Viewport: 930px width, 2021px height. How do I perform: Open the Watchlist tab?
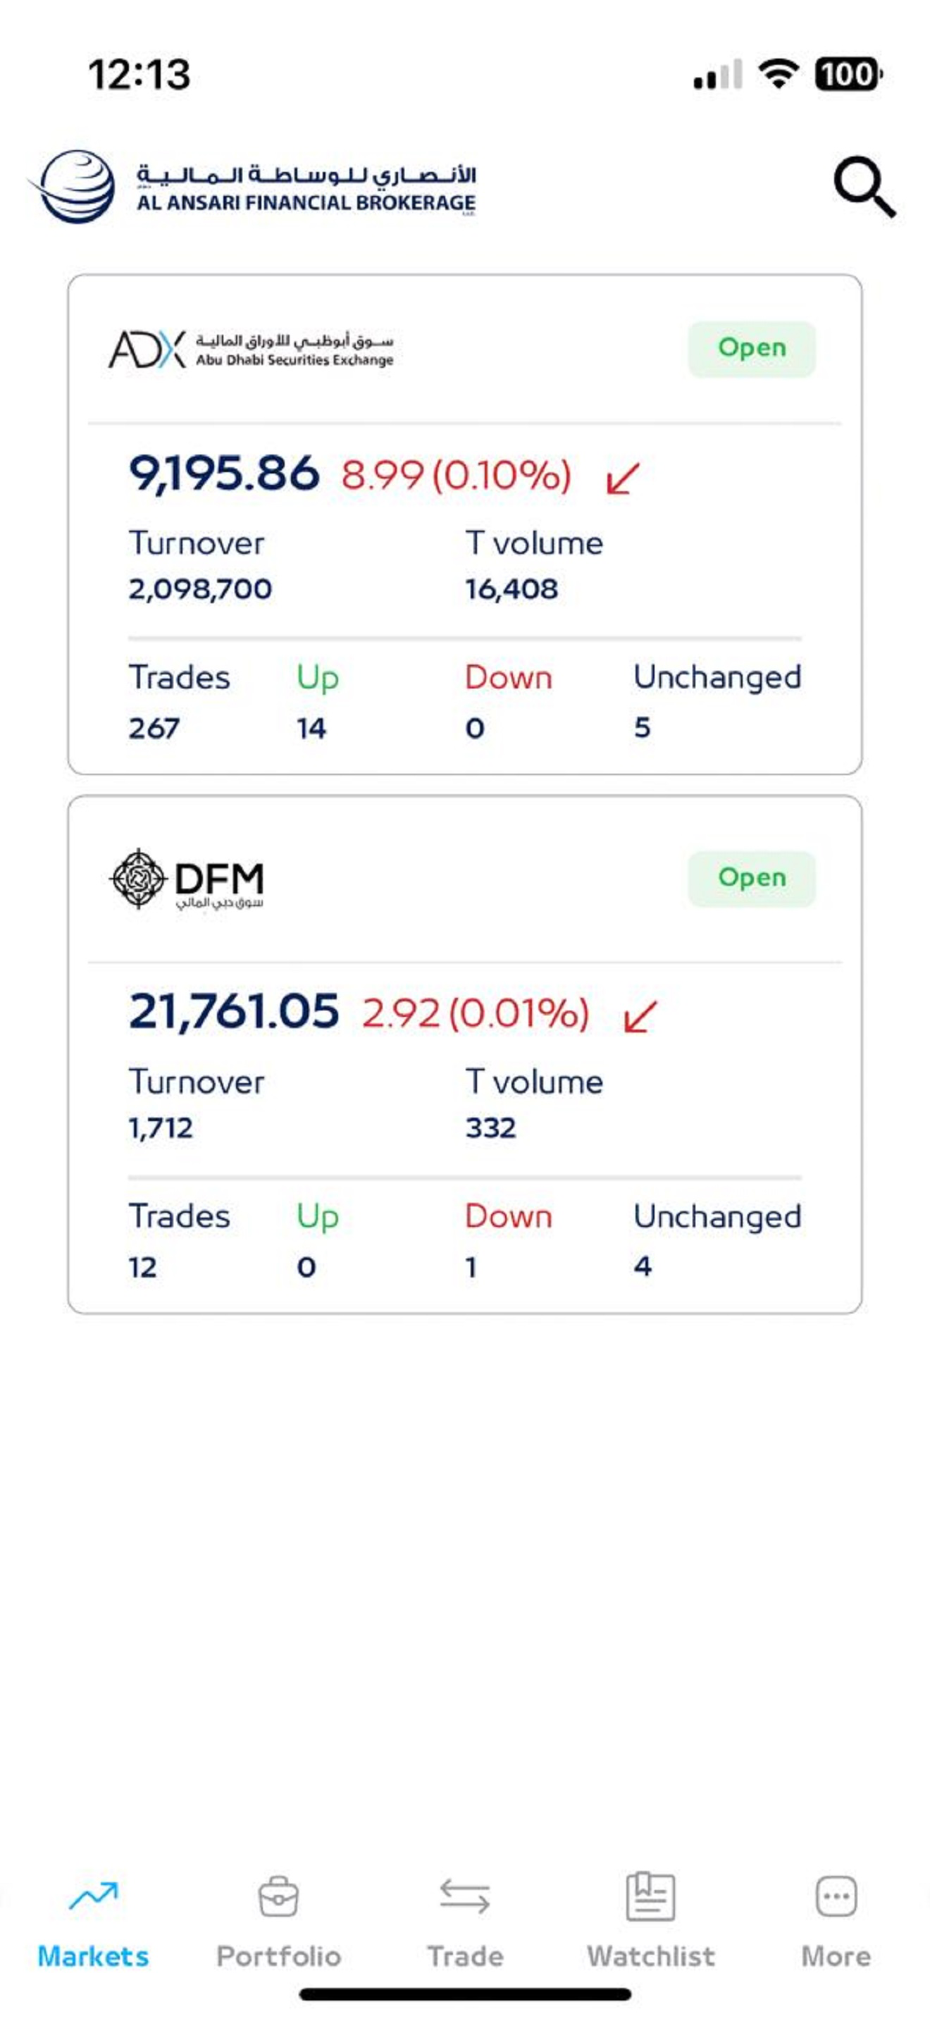(651, 1922)
